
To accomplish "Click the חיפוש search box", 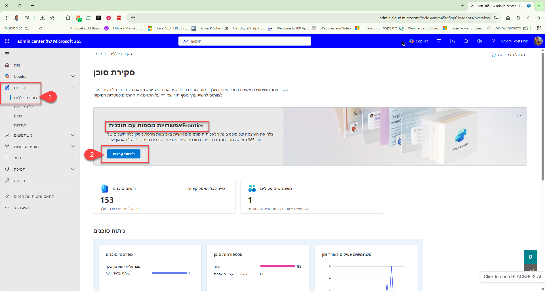I will 245,41.
